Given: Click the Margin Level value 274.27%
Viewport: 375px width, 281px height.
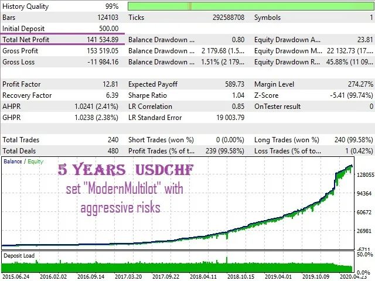Looking at the screenshot, I should click(x=360, y=84).
